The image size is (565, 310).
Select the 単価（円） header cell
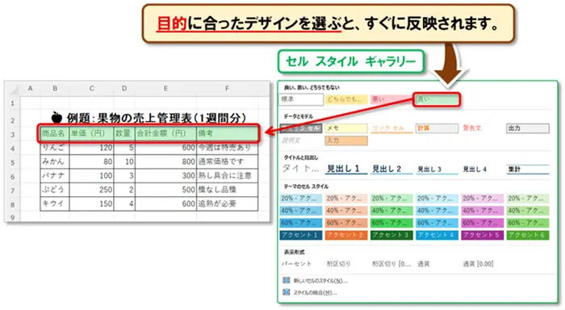point(91,133)
